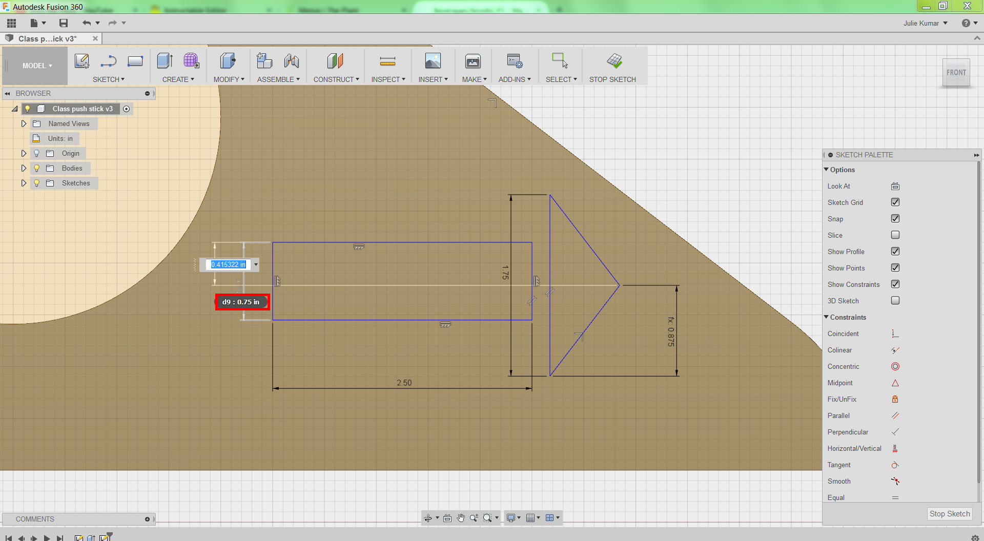Click the Save icon in the top bar

click(64, 23)
